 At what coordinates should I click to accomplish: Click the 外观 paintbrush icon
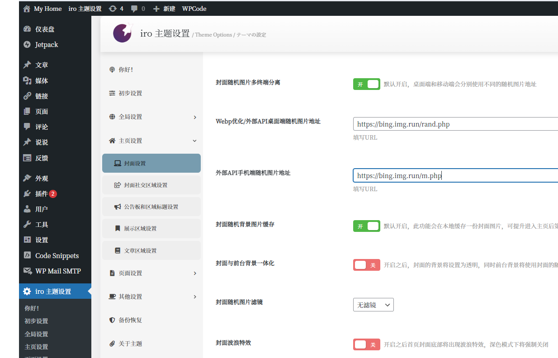(x=27, y=178)
